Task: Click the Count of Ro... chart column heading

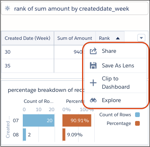Action: (38, 101)
